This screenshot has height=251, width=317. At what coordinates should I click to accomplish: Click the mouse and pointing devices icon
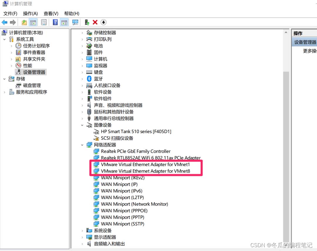[89, 112]
